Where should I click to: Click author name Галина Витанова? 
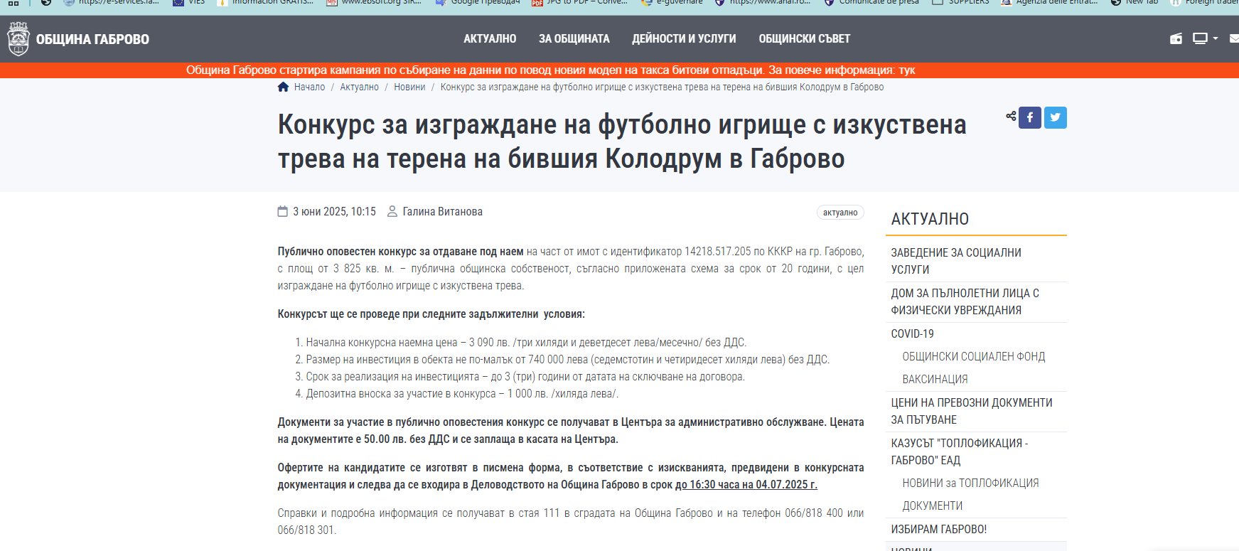pyautogui.click(x=442, y=212)
